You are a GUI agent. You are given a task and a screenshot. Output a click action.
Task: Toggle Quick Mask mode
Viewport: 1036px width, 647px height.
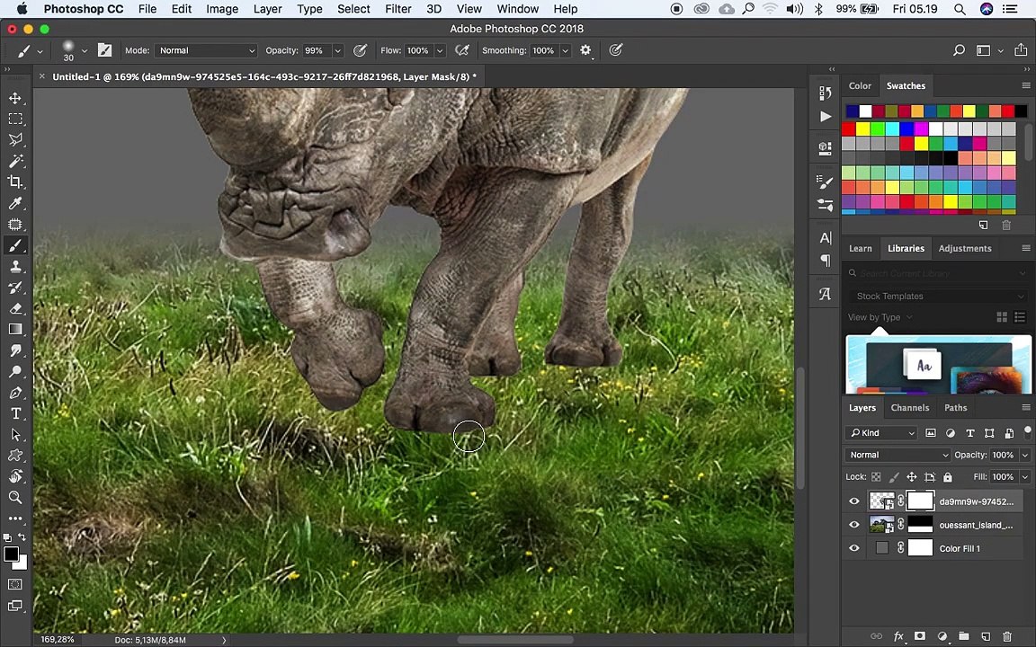click(x=15, y=584)
